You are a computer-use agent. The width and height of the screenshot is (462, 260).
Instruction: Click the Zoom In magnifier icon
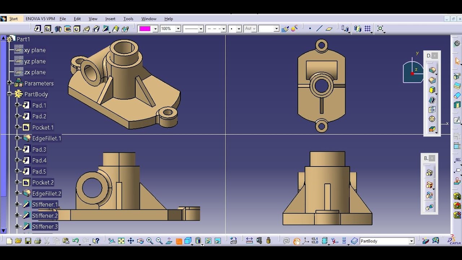click(150, 241)
